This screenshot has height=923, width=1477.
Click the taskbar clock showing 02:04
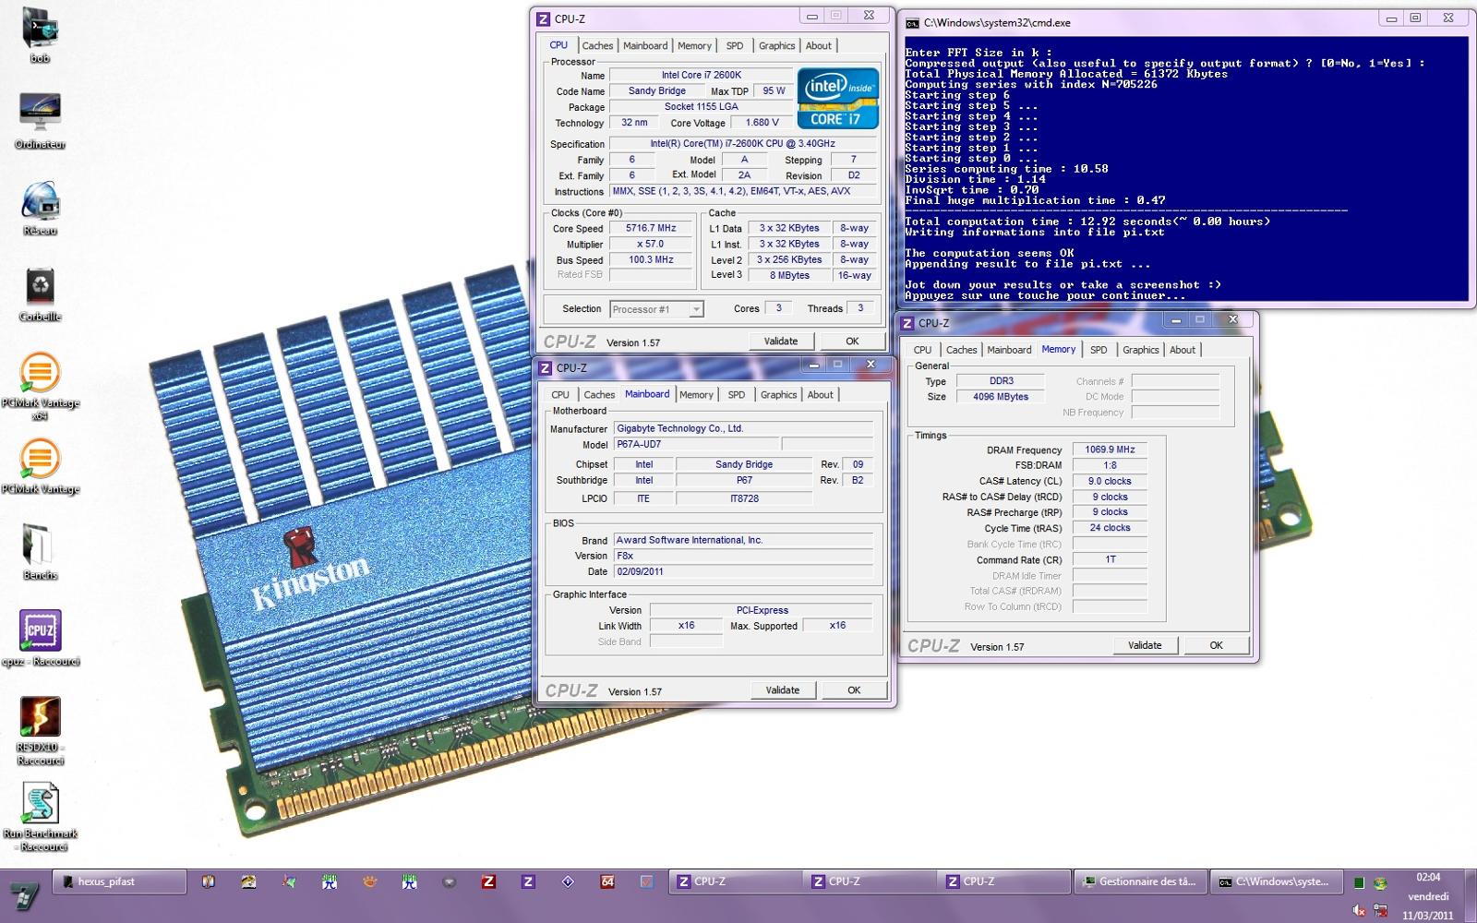1427,896
